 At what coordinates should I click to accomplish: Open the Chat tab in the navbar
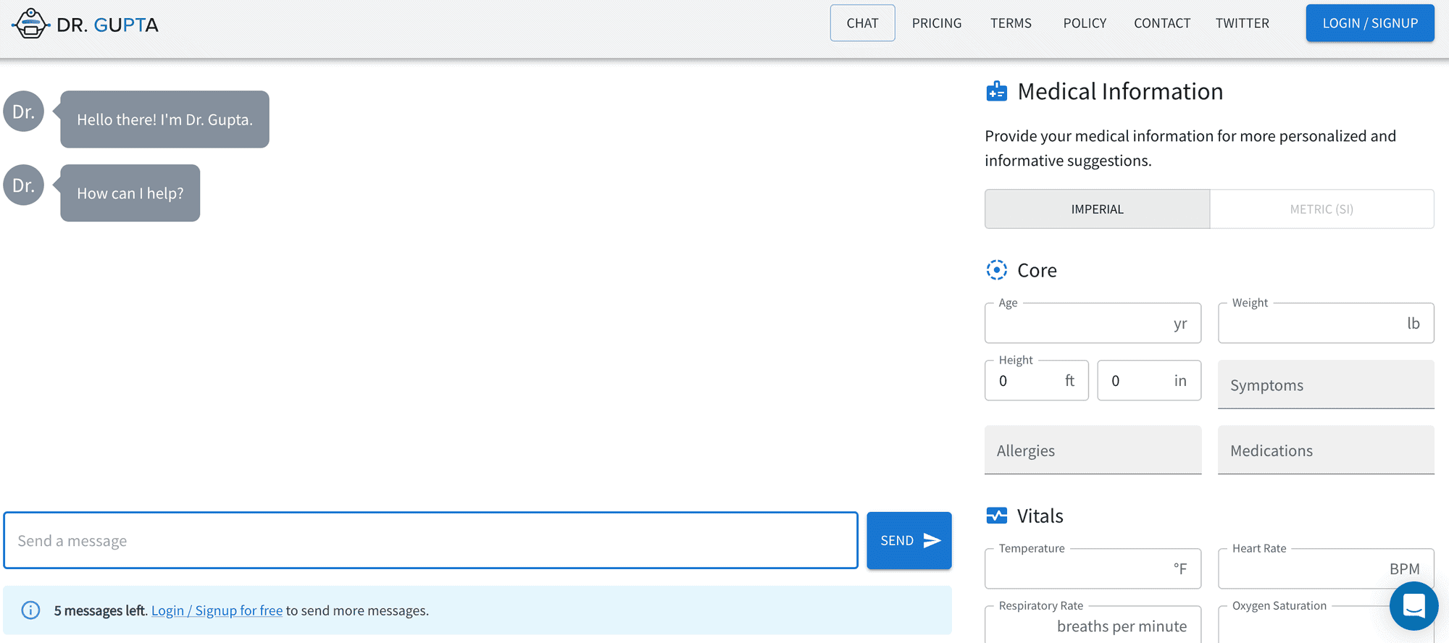[862, 23]
